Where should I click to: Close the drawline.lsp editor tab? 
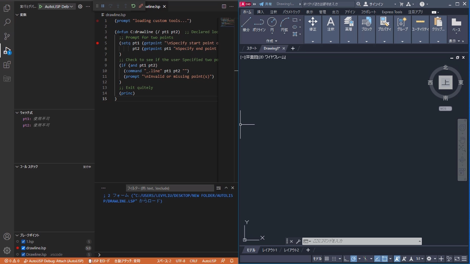(x=164, y=7)
